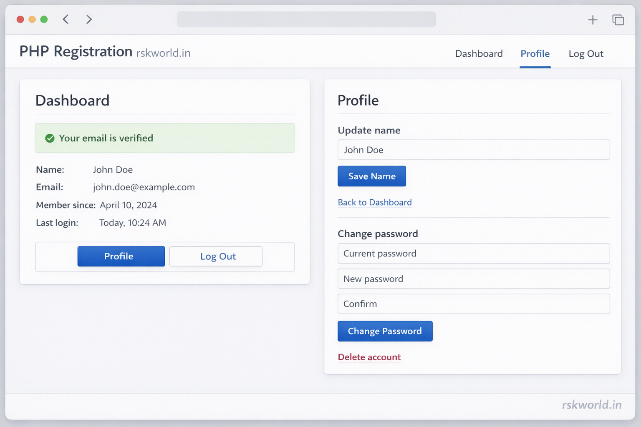
Task: Minimize the window via yellow traffic light
Action: tap(32, 19)
